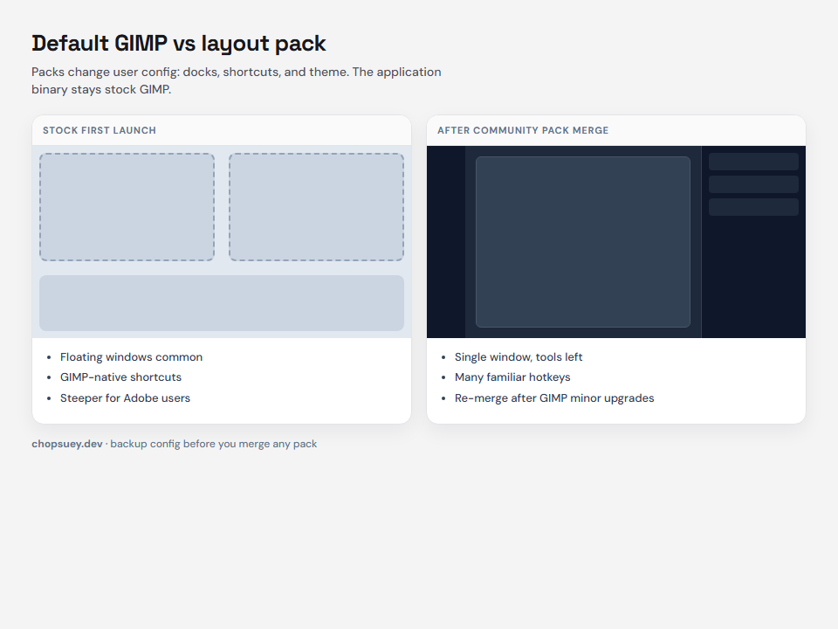Select the 'STOCK FIRST LAUNCH' card header
This screenshot has width=838, height=629.
pyautogui.click(x=222, y=130)
